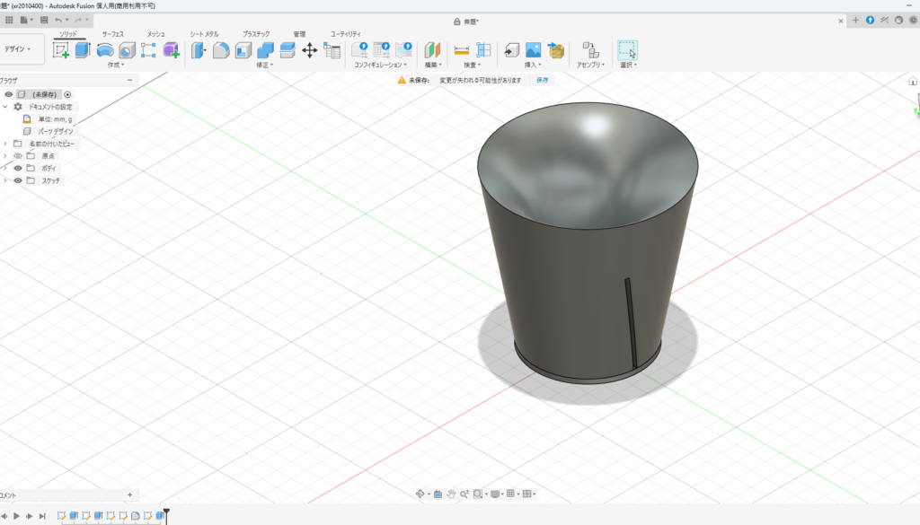Viewport: 920px width, 525px height.
Task: Show the hidden 原点 folder
Action: pyautogui.click(x=18, y=155)
